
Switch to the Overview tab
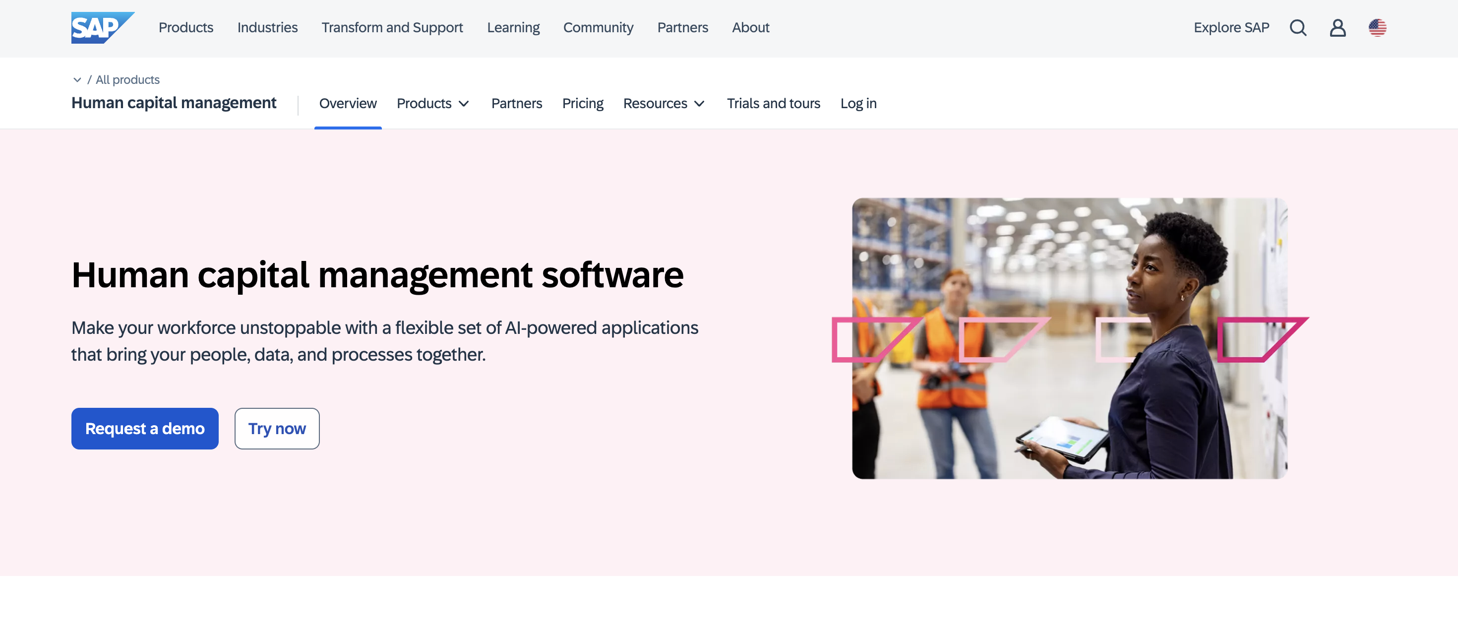[x=348, y=103]
